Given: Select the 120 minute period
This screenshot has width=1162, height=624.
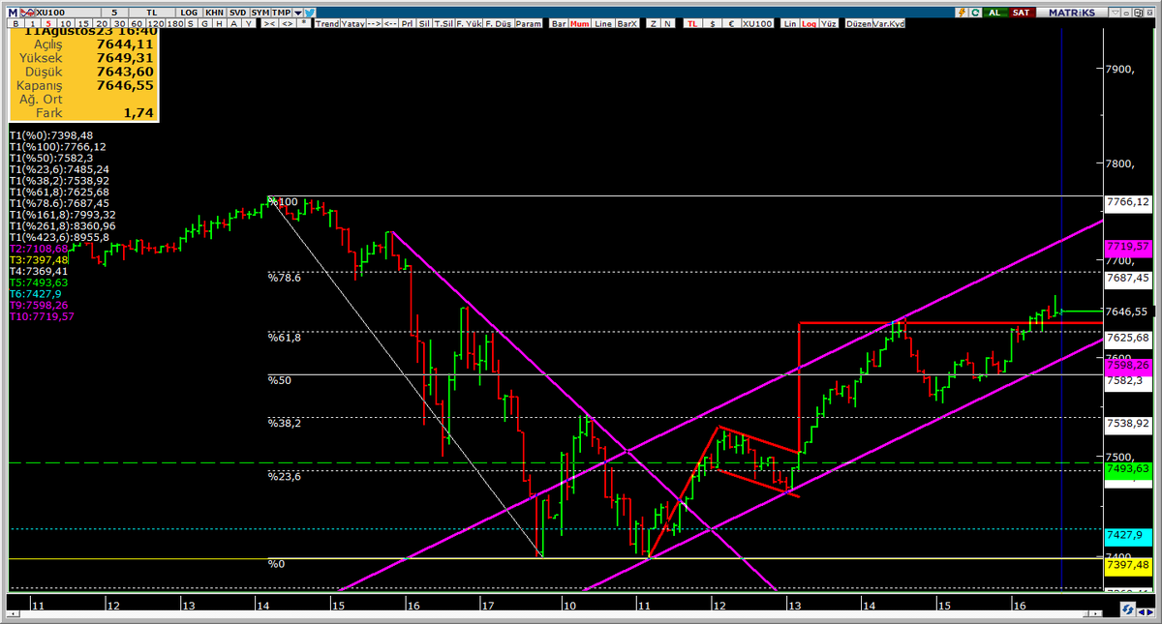Looking at the screenshot, I should [156, 23].
